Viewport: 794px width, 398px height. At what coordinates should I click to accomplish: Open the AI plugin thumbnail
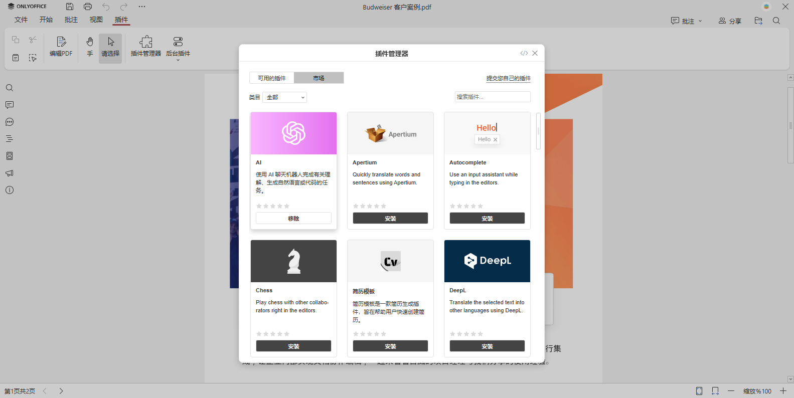coord(293,133)
